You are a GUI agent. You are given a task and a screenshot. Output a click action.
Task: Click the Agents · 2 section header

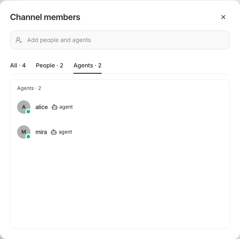point(29,88)
